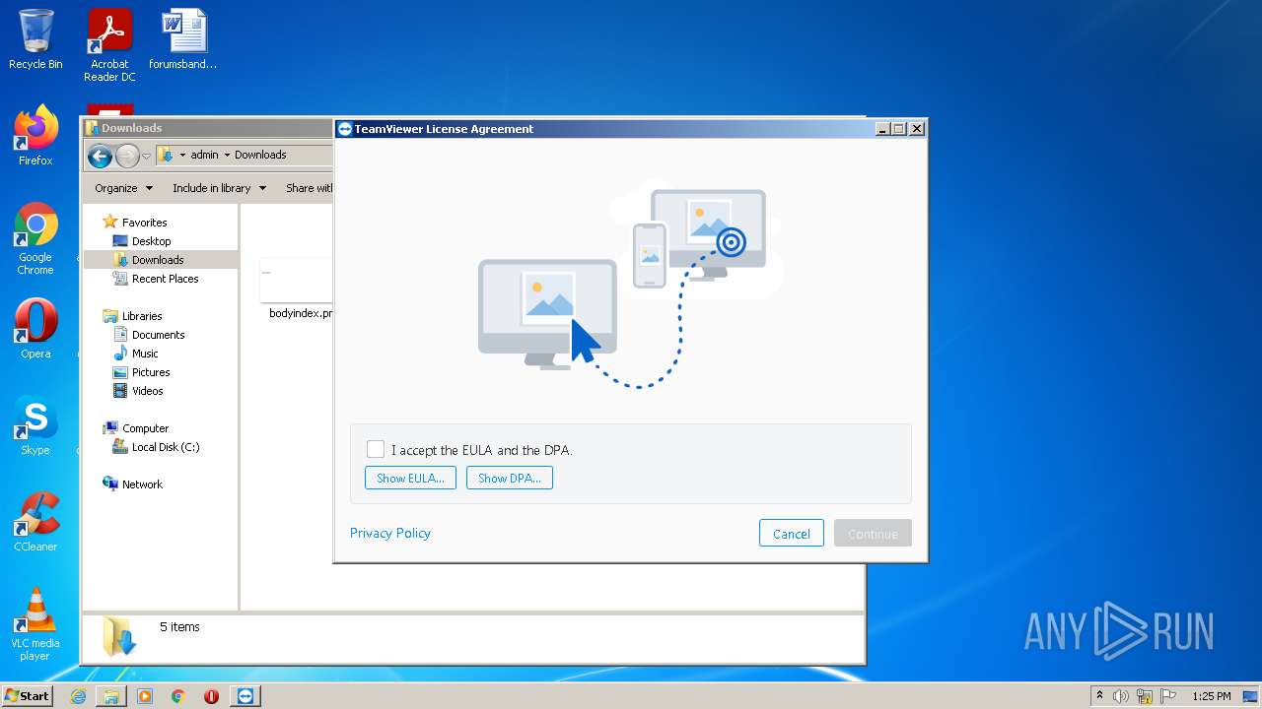Click the Downloads breadcrumb in address bar

pyautogui.click(x=260, y=156)
